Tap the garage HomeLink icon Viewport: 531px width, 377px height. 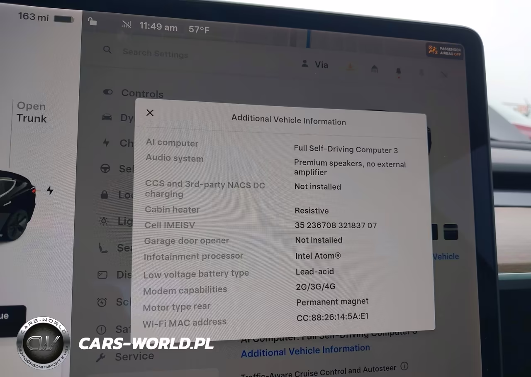click(x=375, y=69)
